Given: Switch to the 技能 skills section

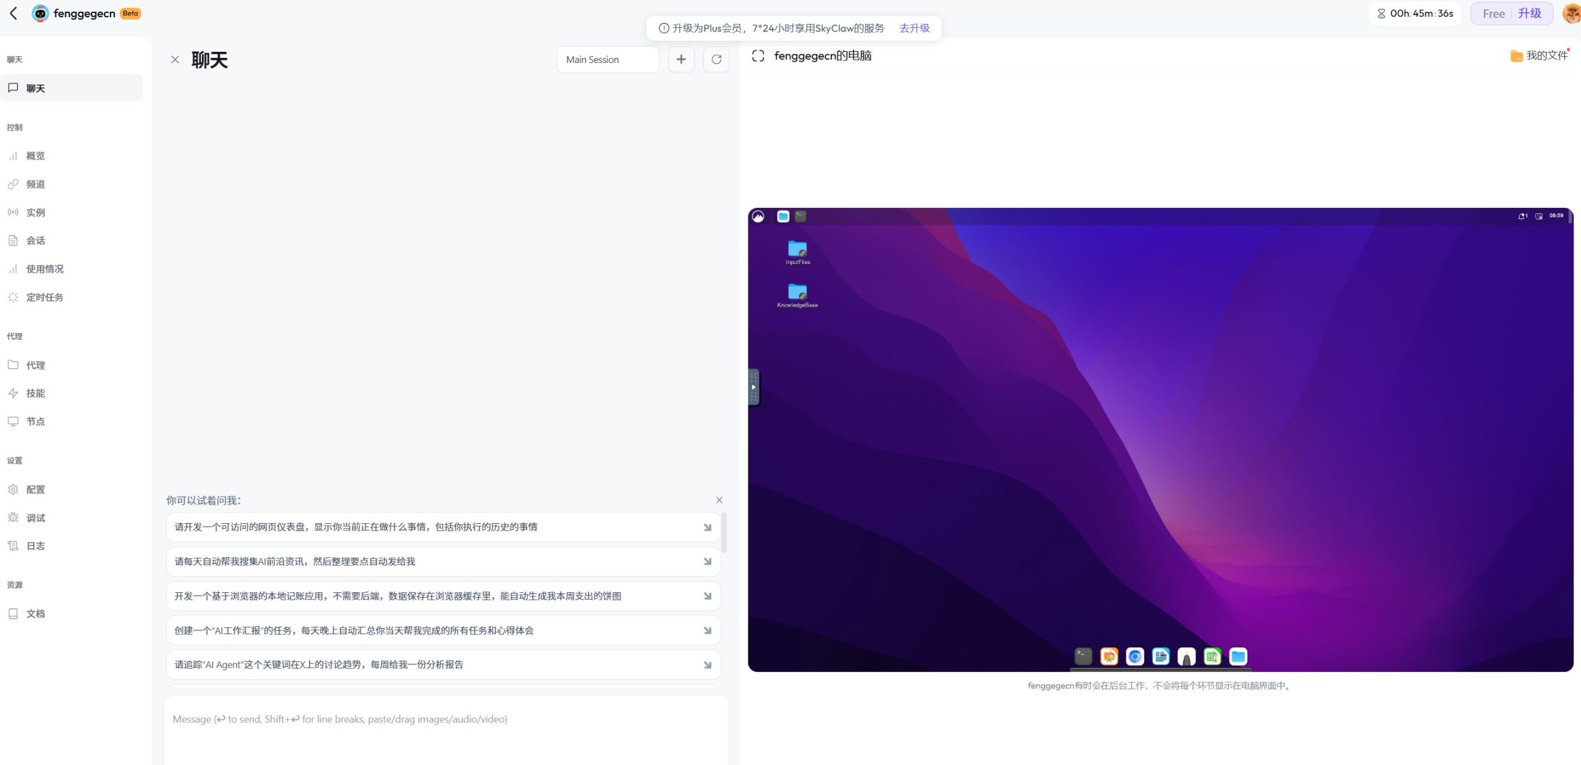Looking at the screenshot, I should pos(35,393).
